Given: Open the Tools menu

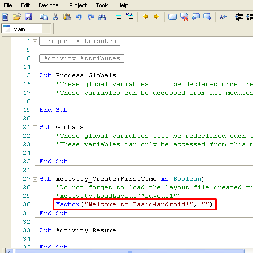Looking at the screenshot, I should coord(102,5).
